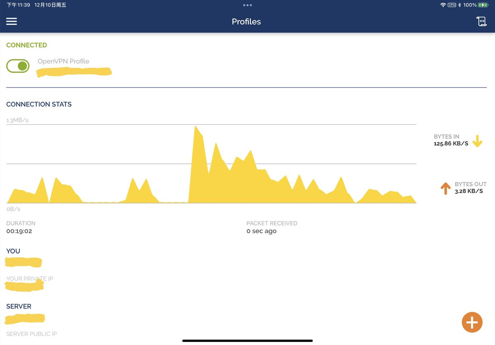Tap the home indicator bar
This screenshot has width=495, height=345.
(x=247, y=341)
